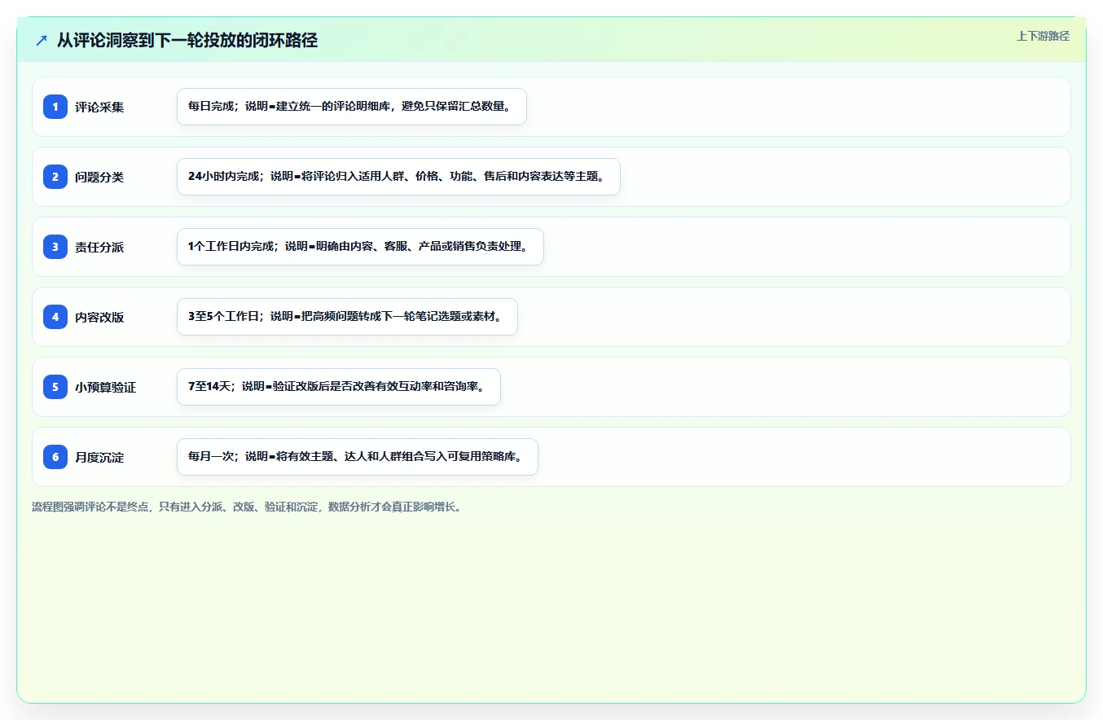Select the 问题分类 step label

[99, 178]
